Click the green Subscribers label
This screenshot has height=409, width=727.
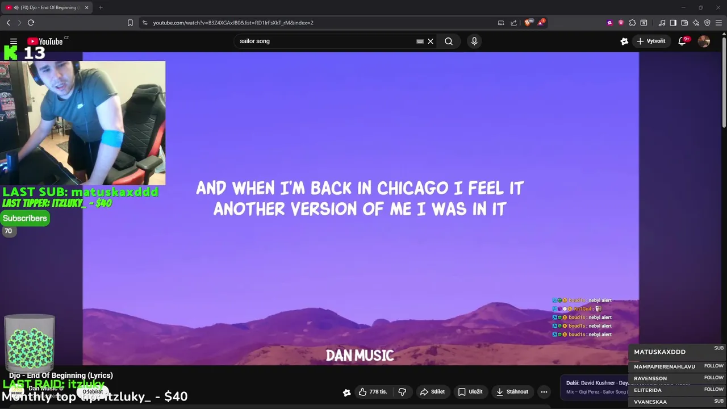[25, 218]
